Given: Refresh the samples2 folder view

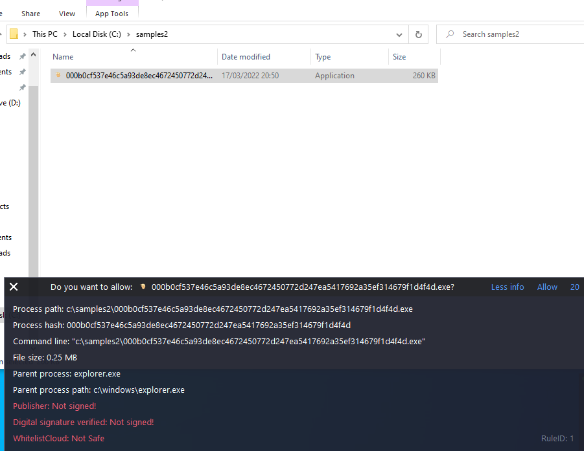Looking at the screenshot, I should coord(419,34).
